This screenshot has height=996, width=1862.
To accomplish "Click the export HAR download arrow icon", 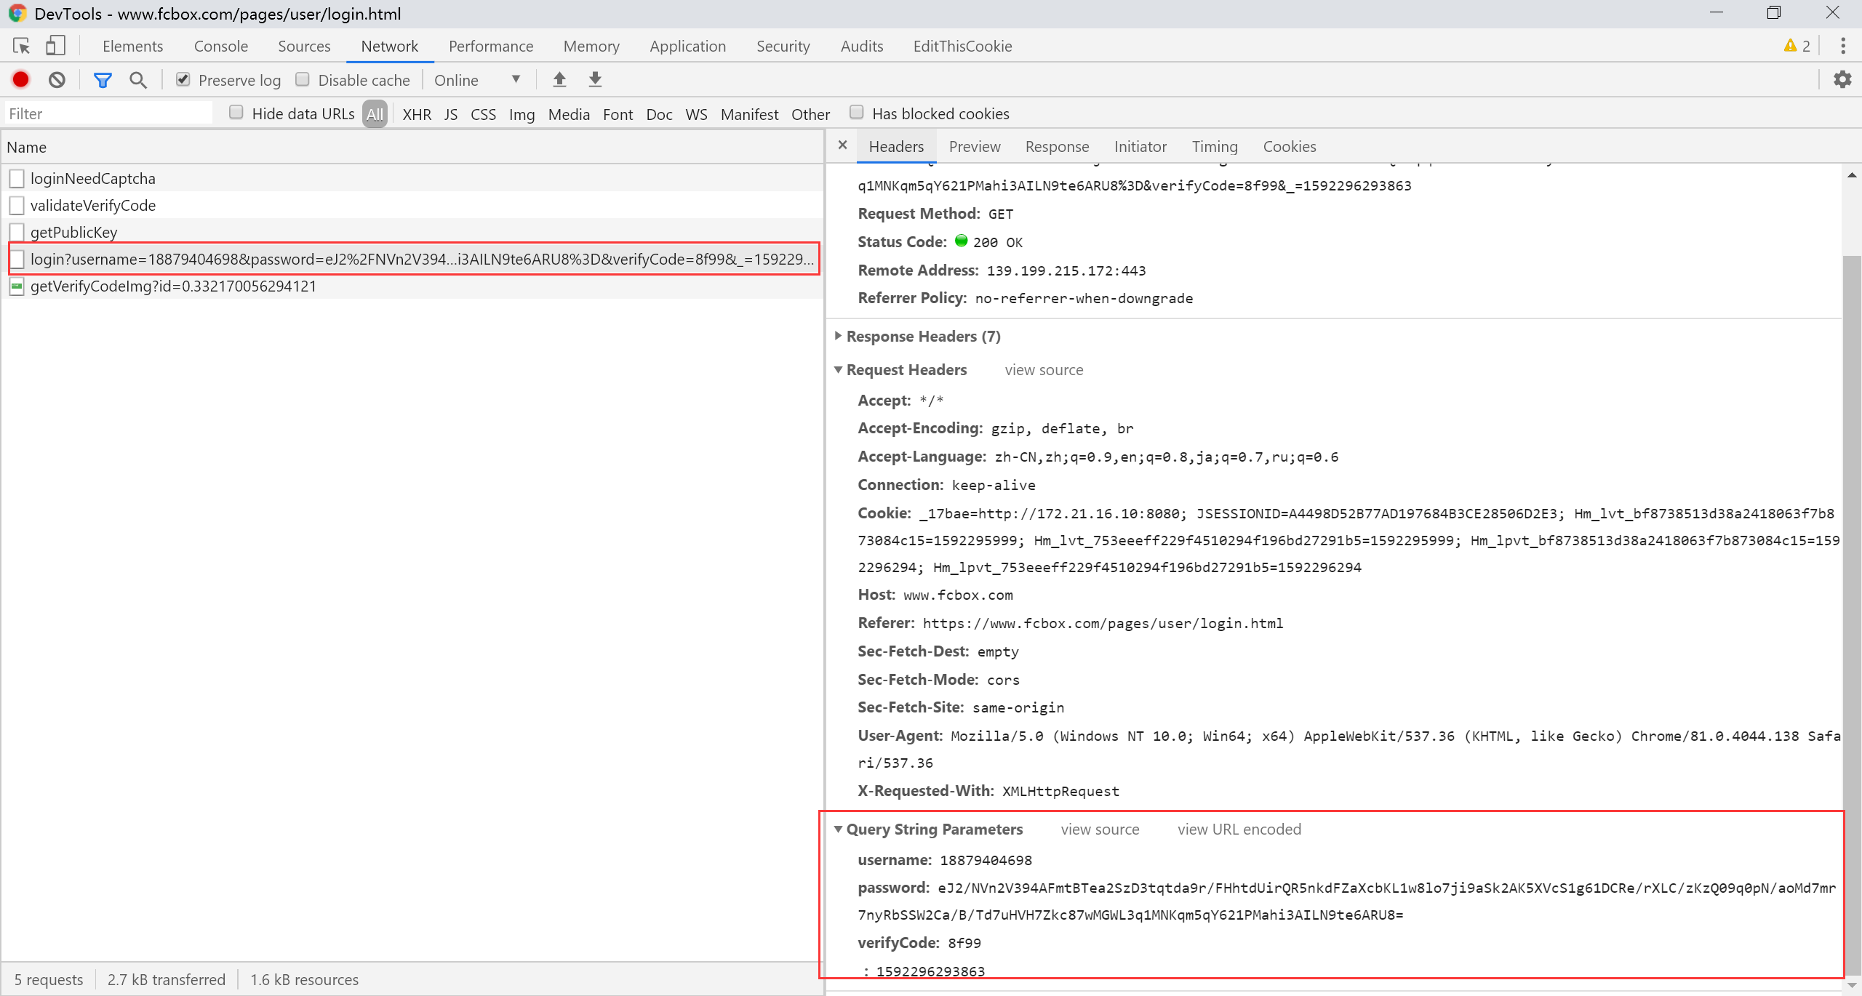I will 595,80.
